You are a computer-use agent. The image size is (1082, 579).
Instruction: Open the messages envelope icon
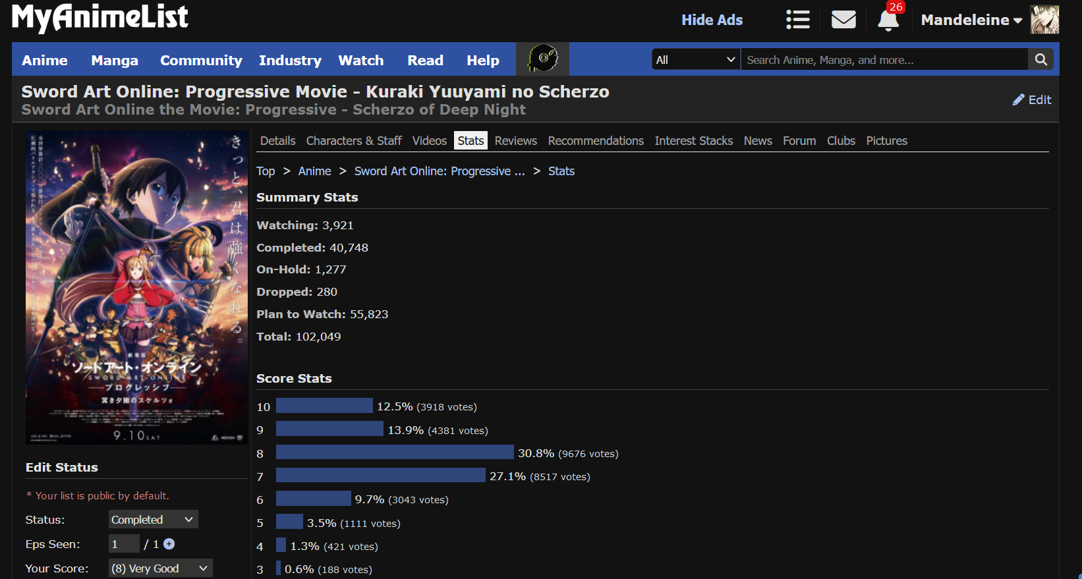[843, 20]
